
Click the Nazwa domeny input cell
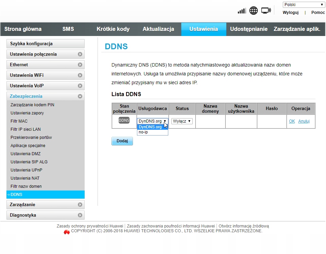coord(210,121)
